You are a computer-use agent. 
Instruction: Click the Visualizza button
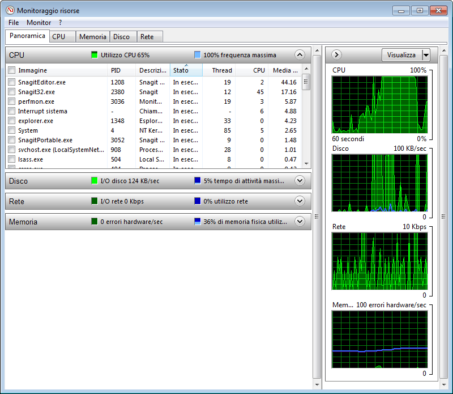(x=401, y=55)
